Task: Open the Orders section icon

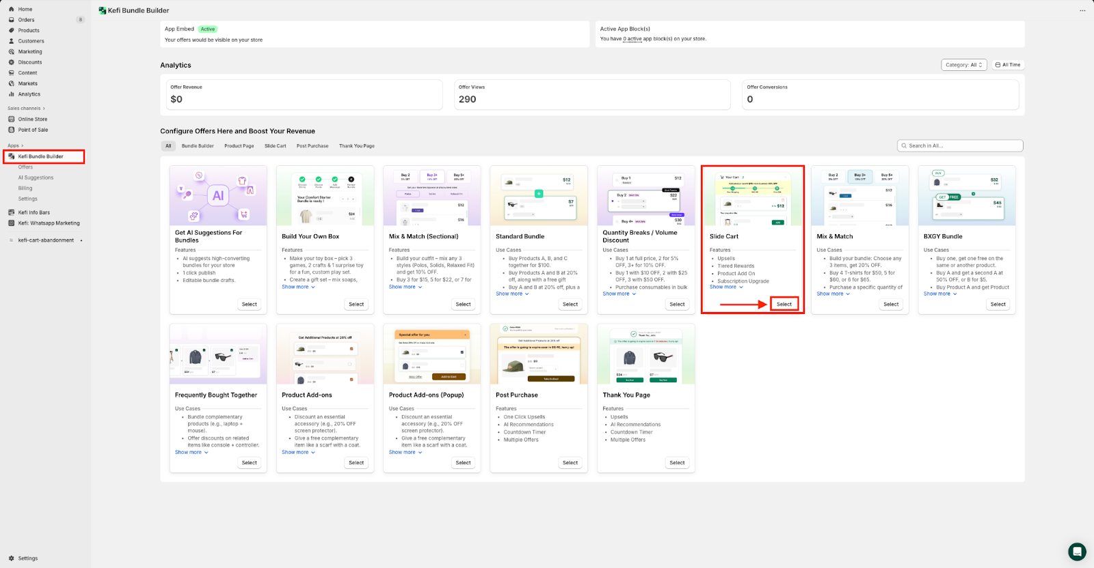Action: coord(12,20)
